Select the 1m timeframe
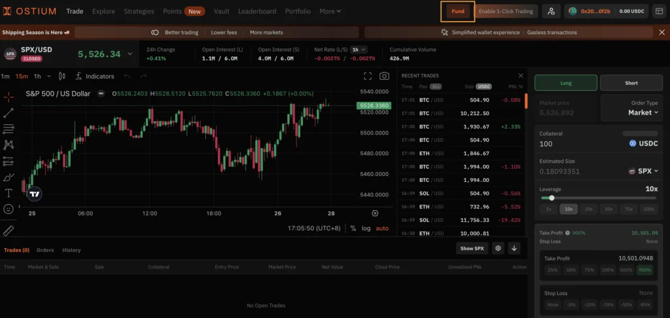The width and height of the screenshot is (670, 318). [5, 76]
